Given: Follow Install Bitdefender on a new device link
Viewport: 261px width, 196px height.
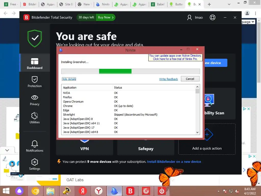Looking at the screenshot, I should tap(174, 162).
